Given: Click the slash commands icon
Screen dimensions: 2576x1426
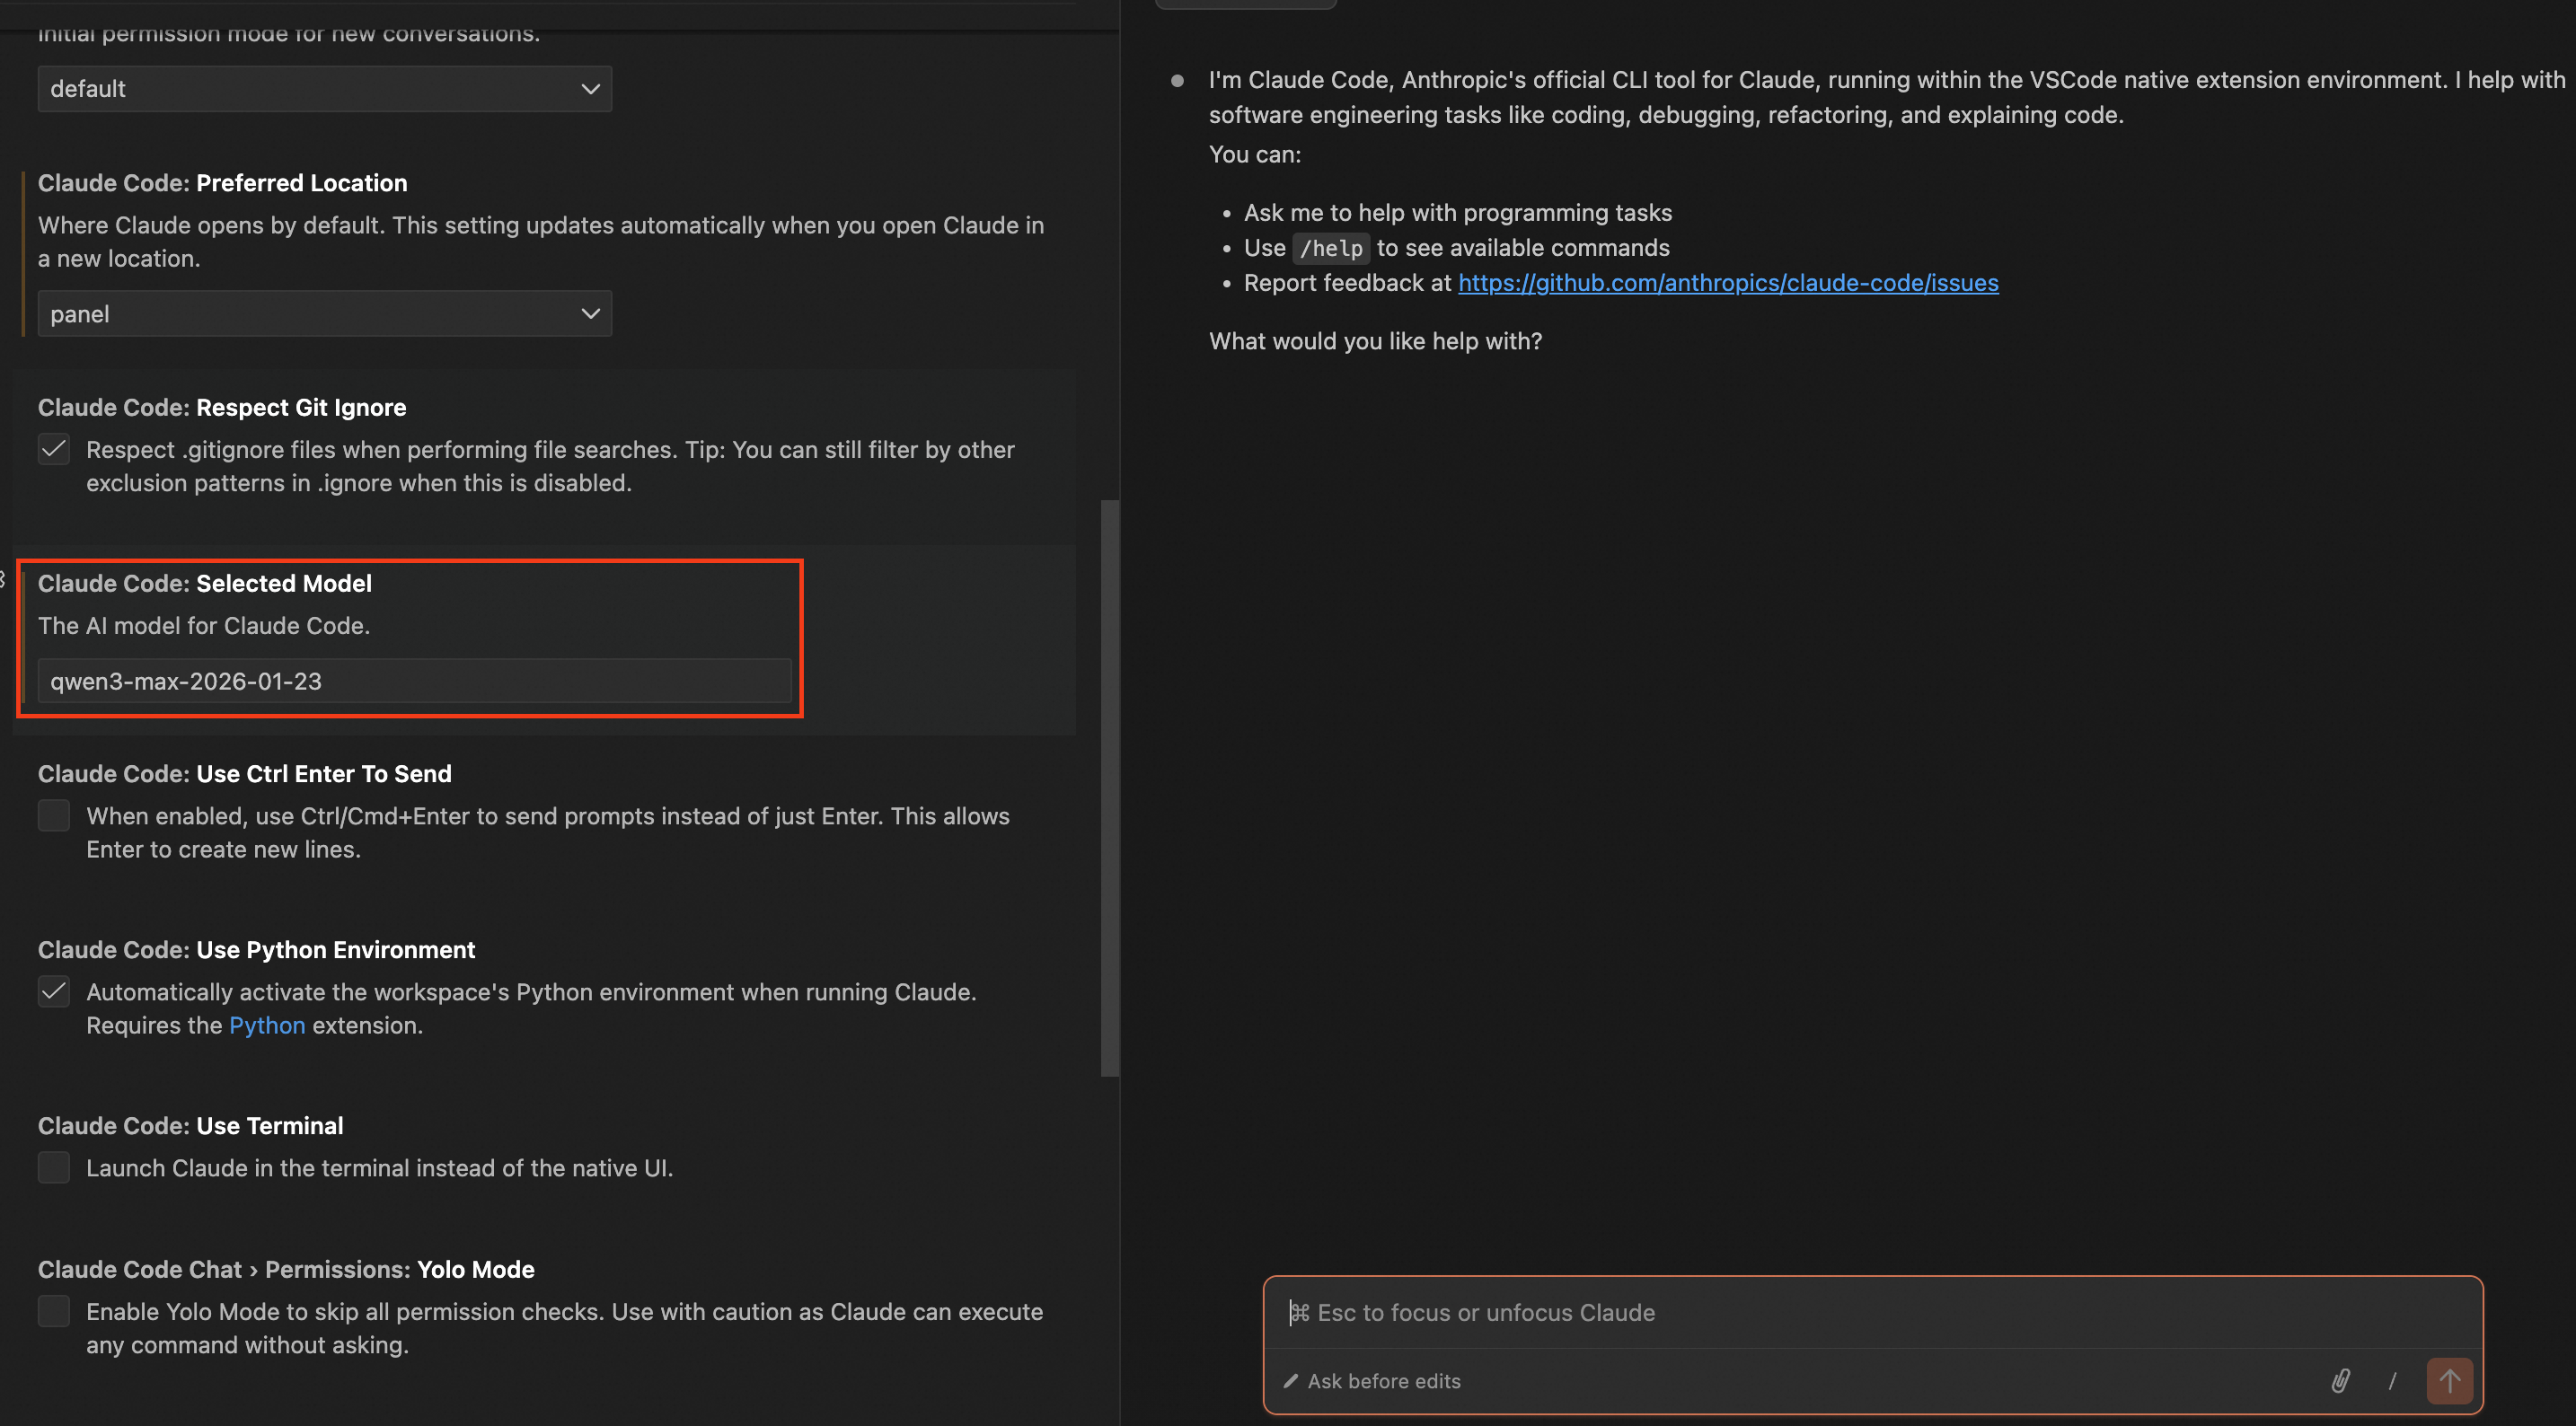Looking at the screenshot, I should tap(2392, 1381).
